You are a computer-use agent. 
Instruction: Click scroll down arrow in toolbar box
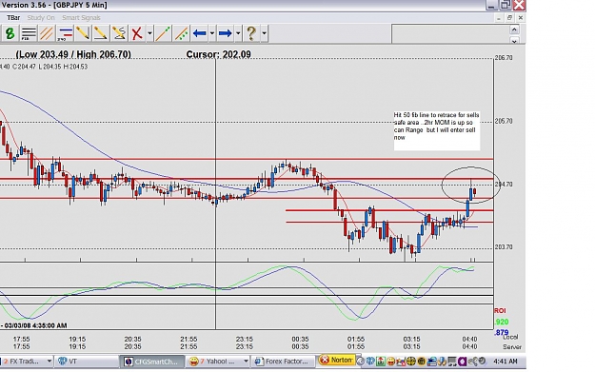[514, 40]
